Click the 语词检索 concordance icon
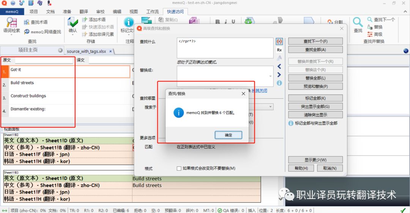 point(11,22)
